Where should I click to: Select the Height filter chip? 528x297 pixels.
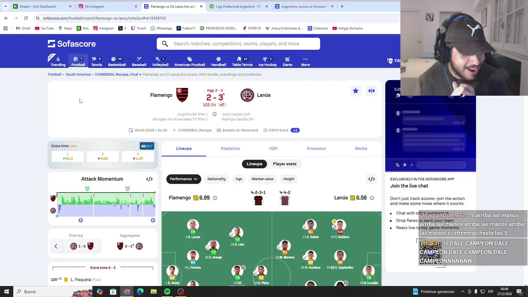coord(289,179)
